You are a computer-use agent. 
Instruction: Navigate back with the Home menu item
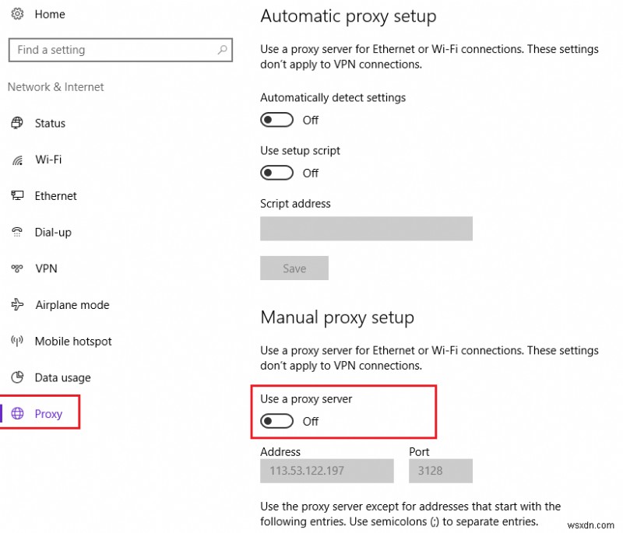point(50,14)
